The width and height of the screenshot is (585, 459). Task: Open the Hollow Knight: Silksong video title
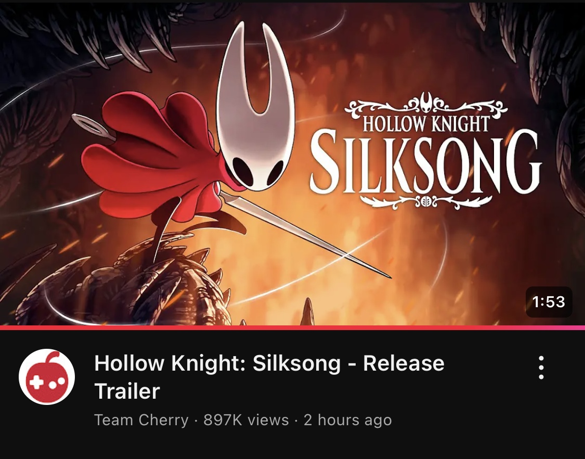click(269, 376)
